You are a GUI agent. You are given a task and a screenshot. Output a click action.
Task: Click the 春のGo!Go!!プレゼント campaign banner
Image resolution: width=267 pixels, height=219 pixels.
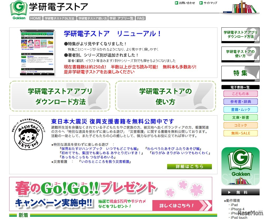(x=111, y=194)
